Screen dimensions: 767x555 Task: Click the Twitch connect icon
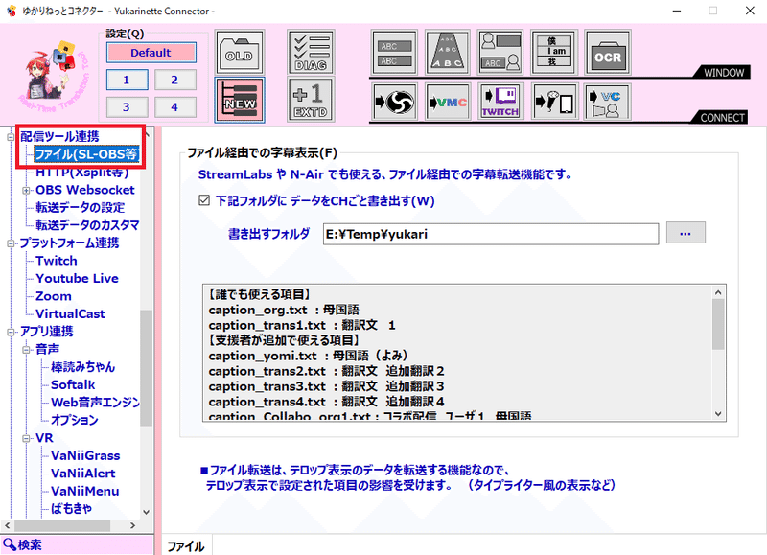500,102
